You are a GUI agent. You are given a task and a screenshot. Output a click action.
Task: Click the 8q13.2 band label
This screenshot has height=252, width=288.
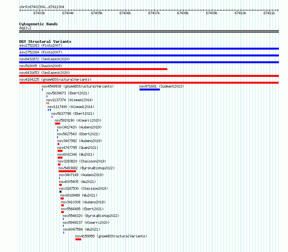(x=25, y=28)
